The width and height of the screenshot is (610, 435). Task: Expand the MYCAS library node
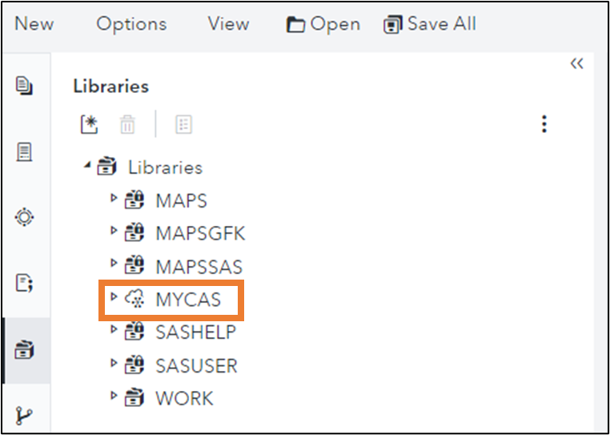point(114,297)
